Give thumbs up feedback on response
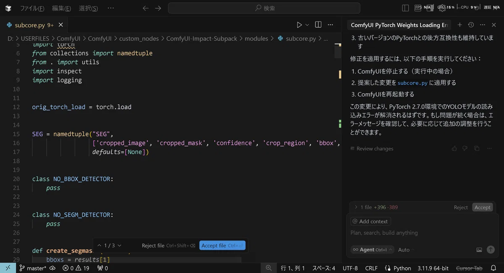Image resolution: width=504 pixels, height=273 pixels. pos(454,149)
